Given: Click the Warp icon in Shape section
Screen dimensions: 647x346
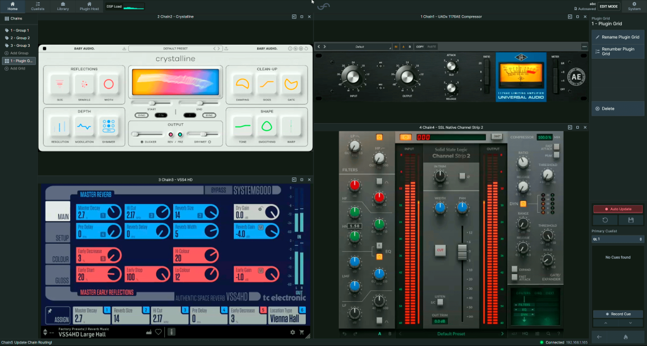Looking at the screenshot, I should click(291, 127).
